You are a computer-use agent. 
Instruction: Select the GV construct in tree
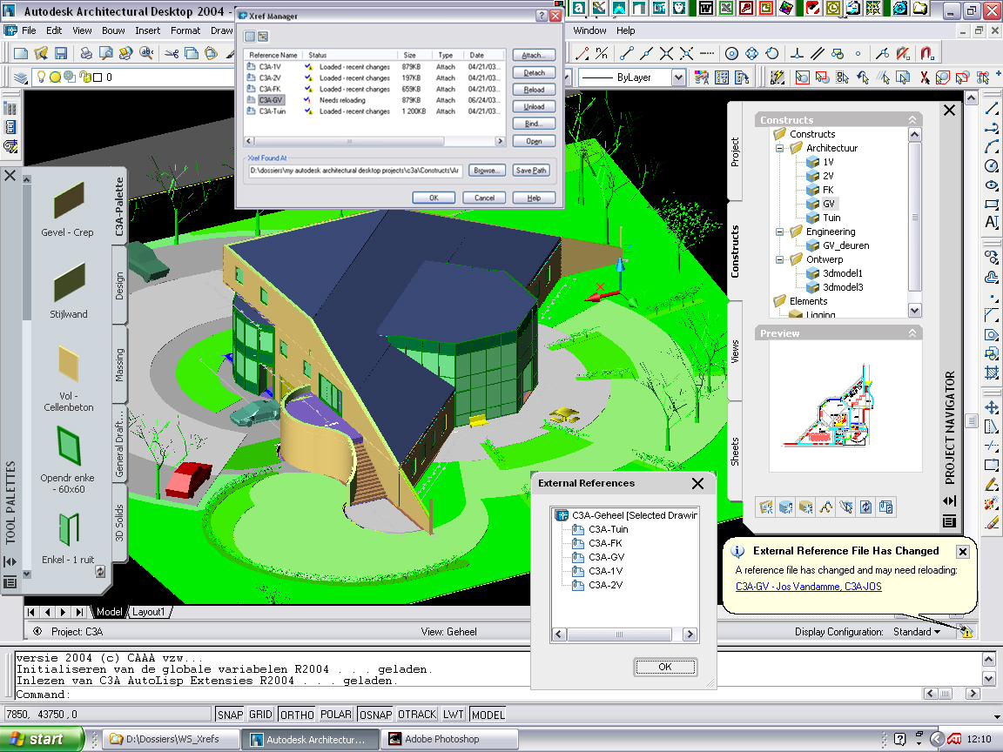pos(828,204)
